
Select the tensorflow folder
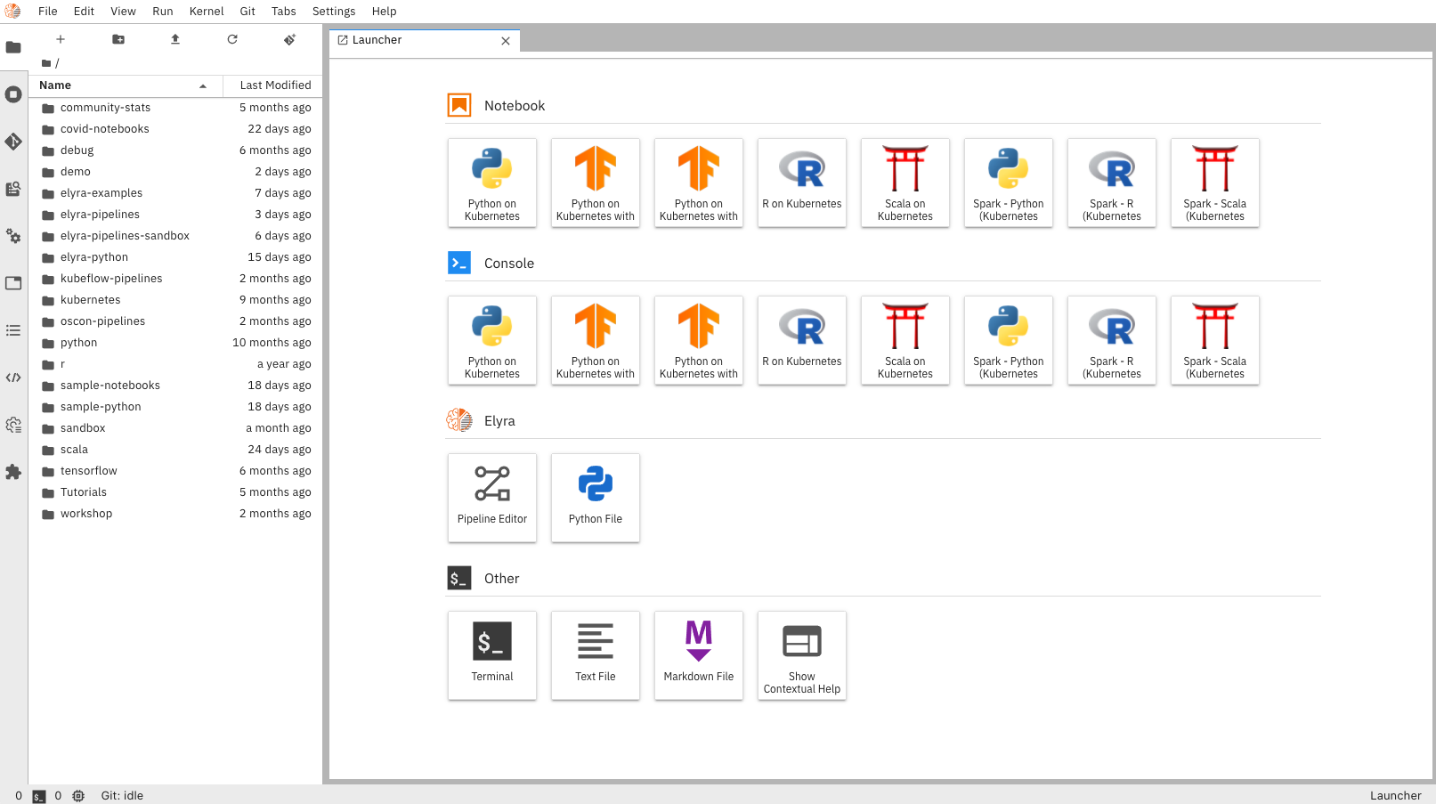(x=175, y=471)
